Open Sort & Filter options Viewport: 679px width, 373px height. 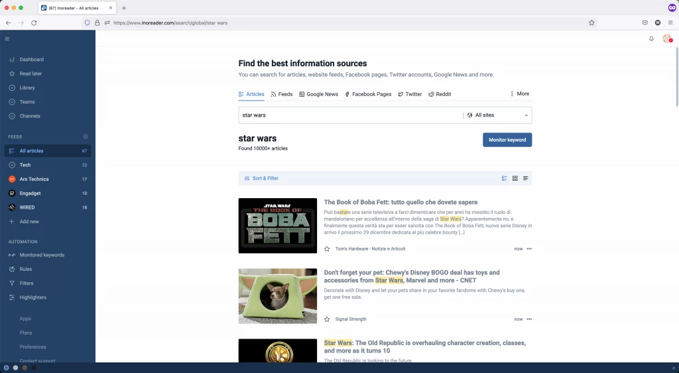pos(261,178)
